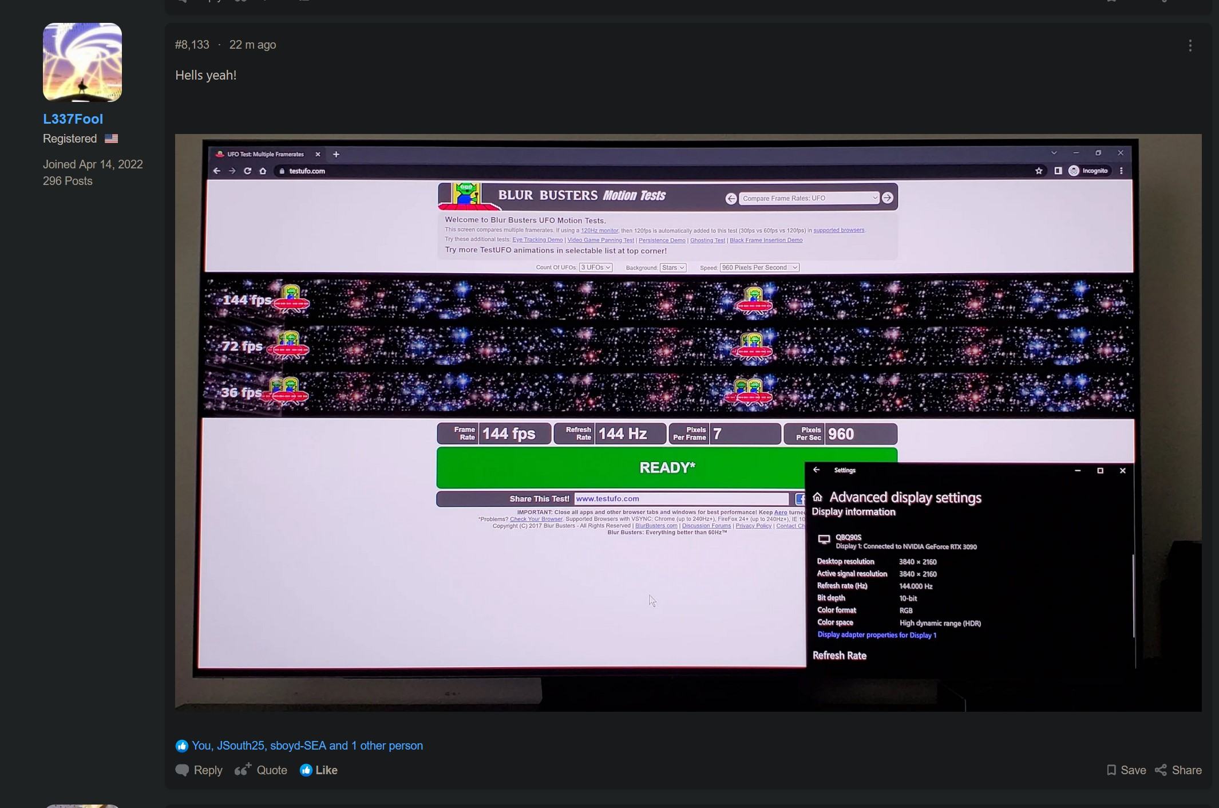In the photo, click the next test arrow

[x=887, y=198]
